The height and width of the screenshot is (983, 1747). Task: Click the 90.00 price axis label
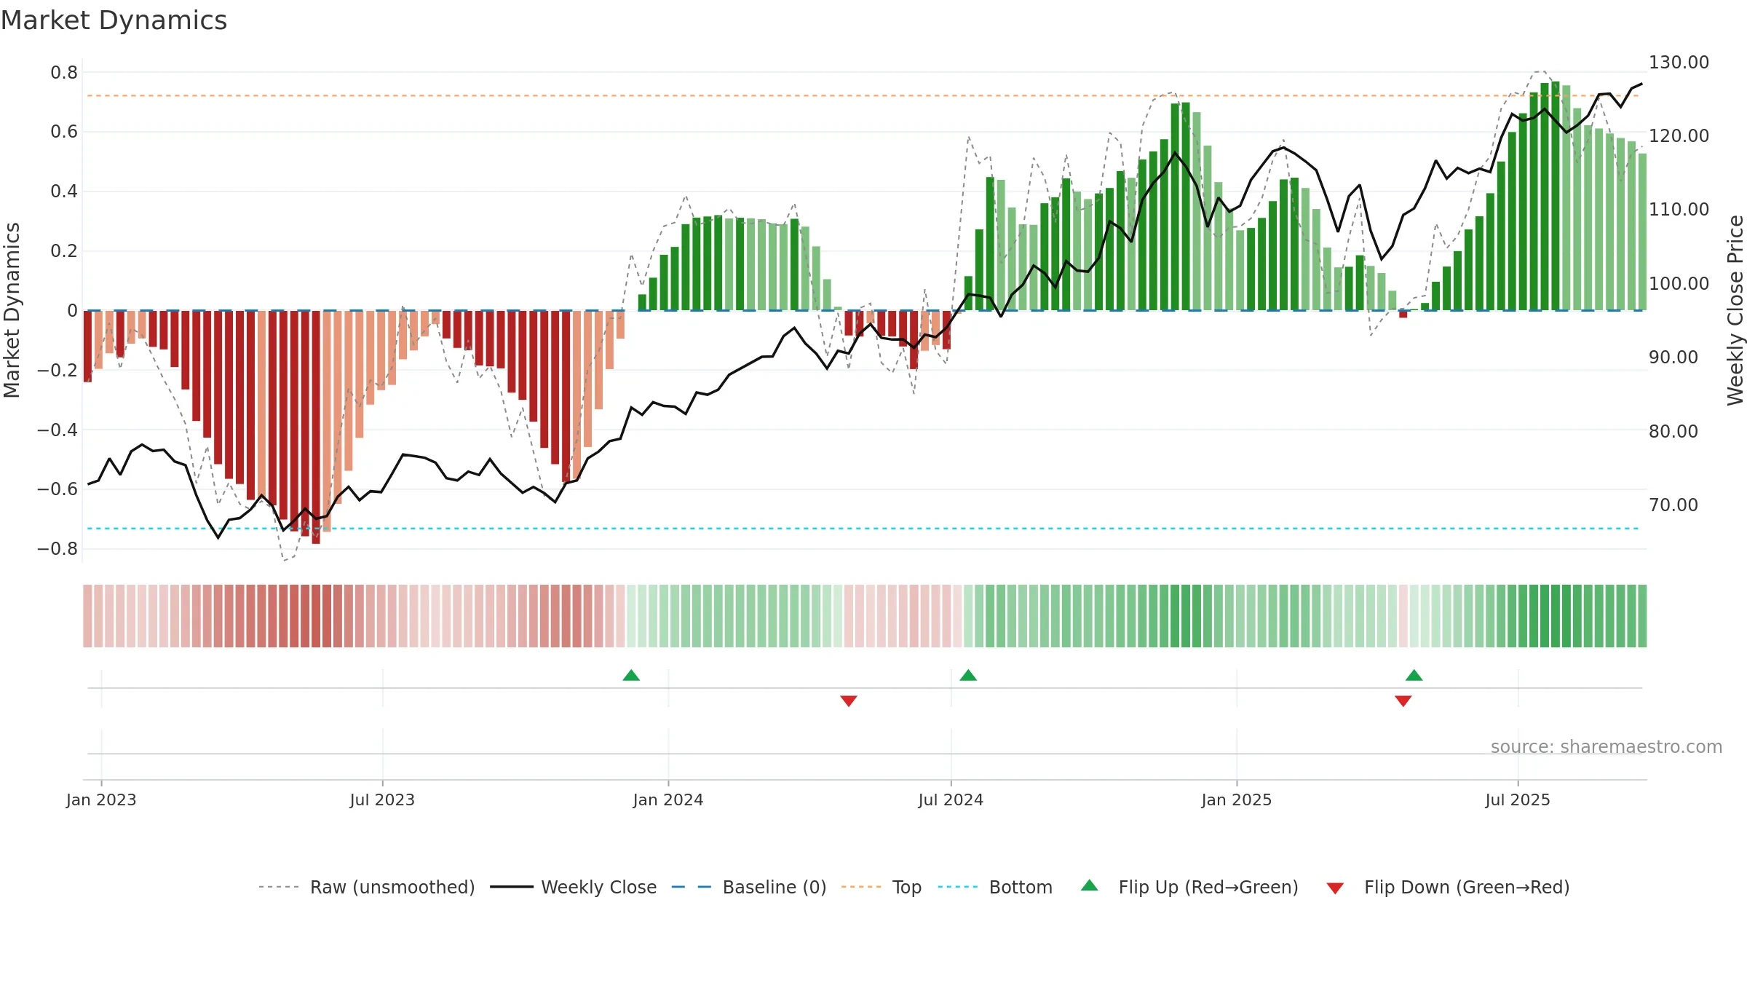click(x=1673, y=358)
